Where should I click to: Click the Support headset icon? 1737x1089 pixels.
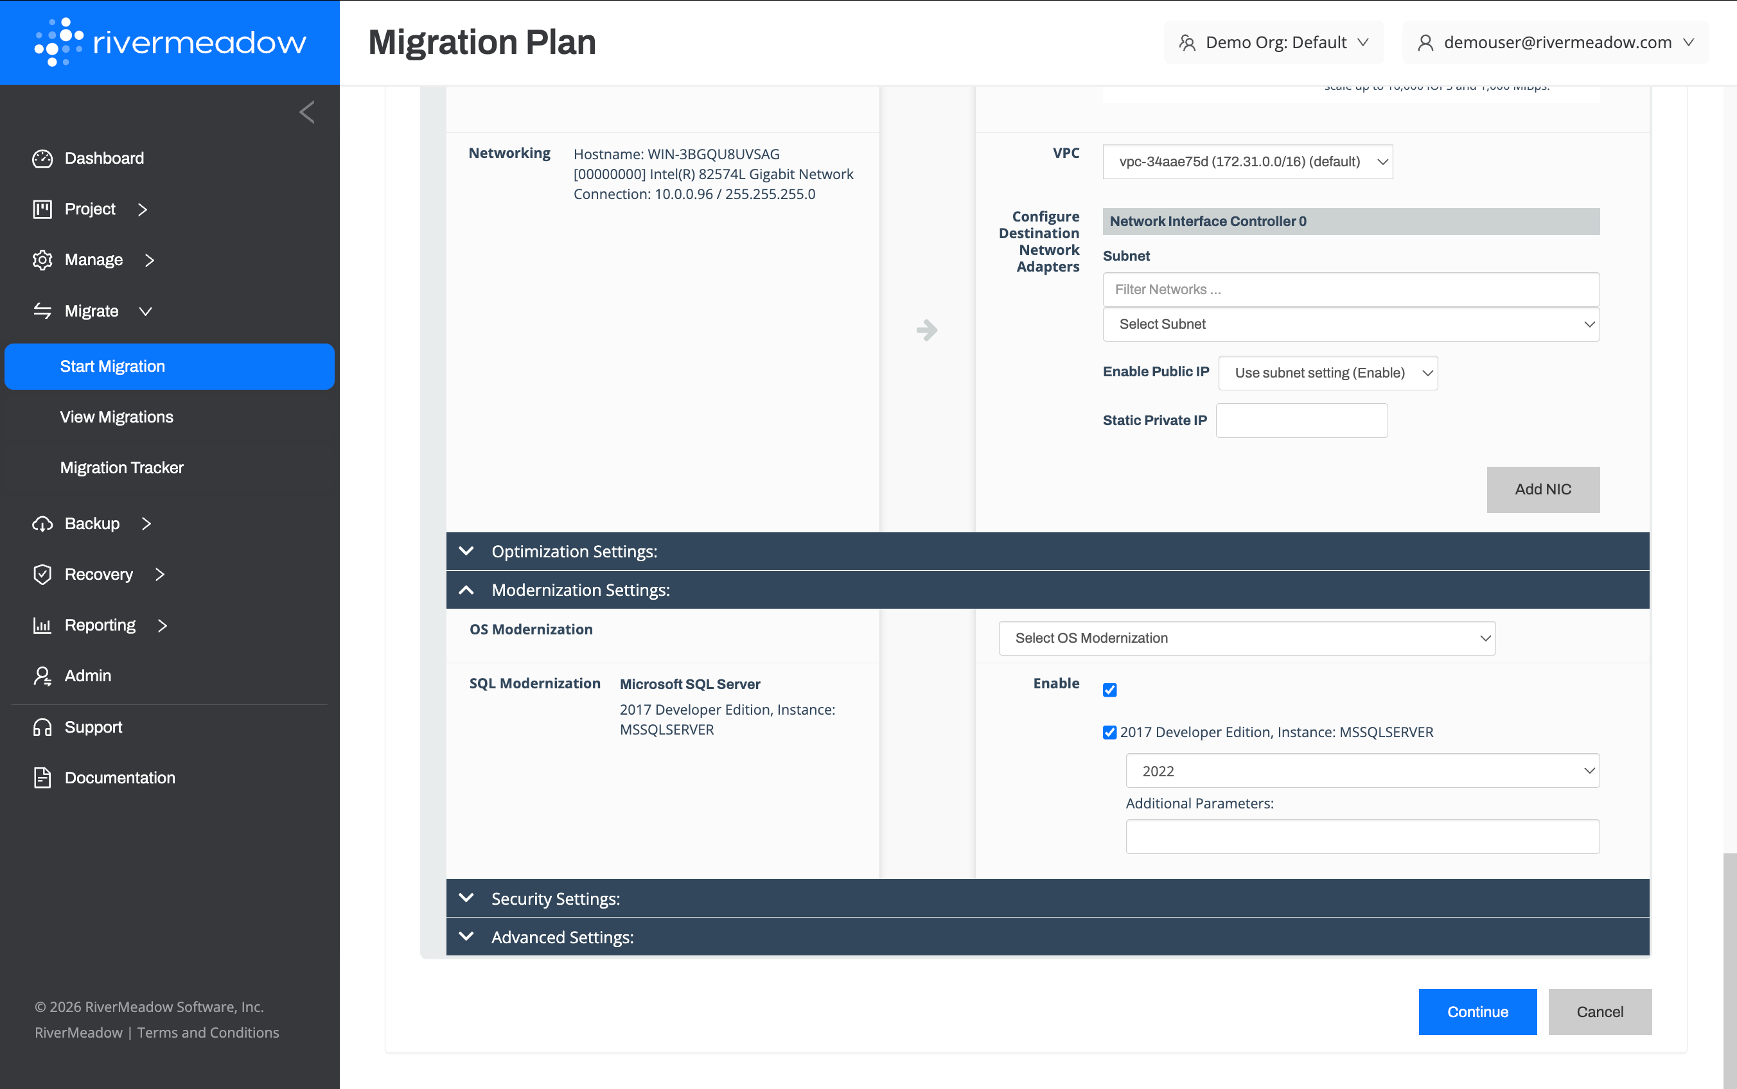click(x=42, y=727)
